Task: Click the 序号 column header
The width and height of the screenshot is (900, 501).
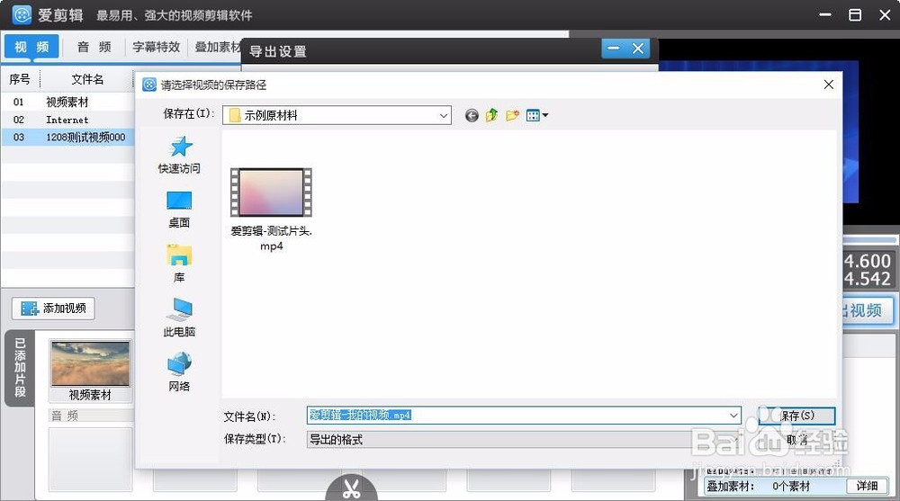Action: tap(20, 79)
